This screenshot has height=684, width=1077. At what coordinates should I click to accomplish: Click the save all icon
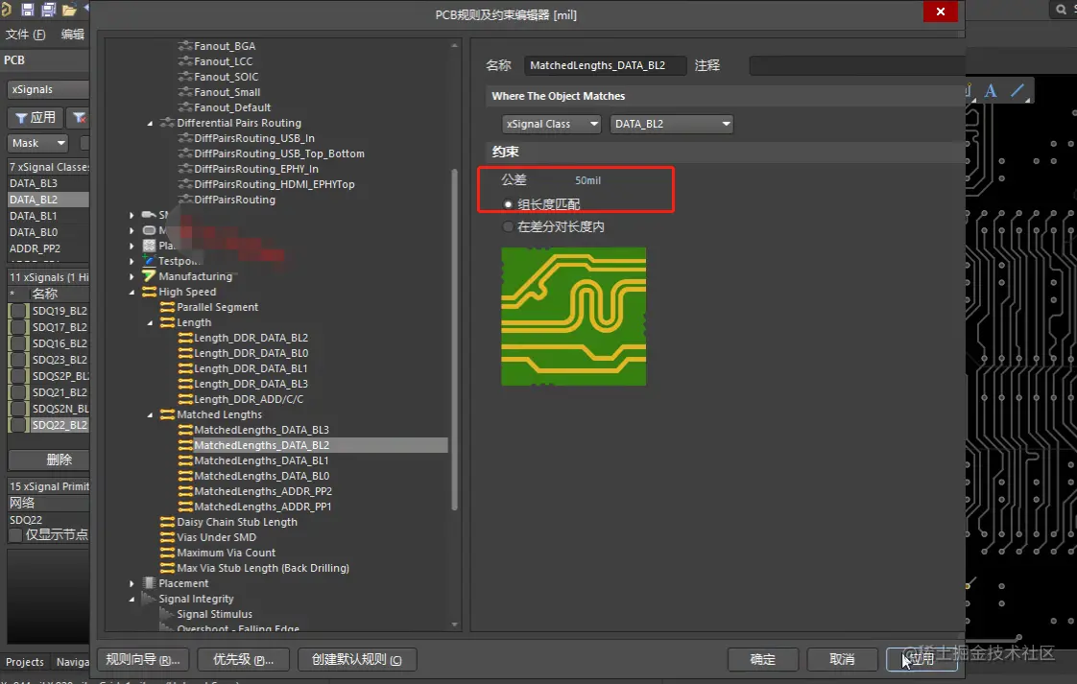click(x=49, y=10)
